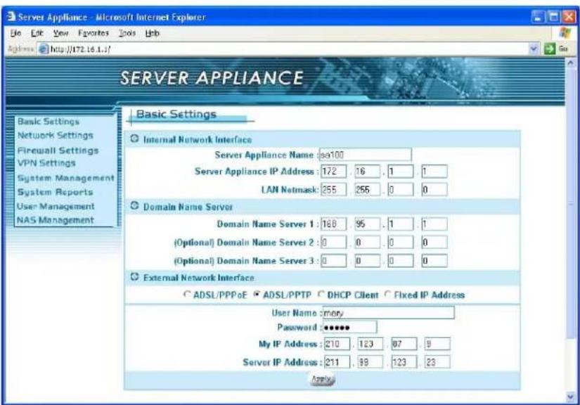Click the User Name field
Viewport: 580px width, 405px height.
point(388,313)
